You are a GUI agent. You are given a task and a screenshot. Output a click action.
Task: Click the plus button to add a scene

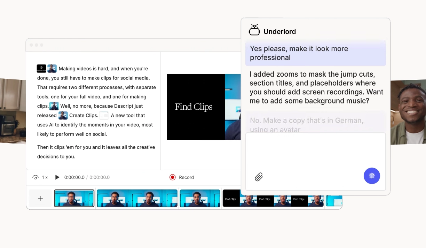40,198
